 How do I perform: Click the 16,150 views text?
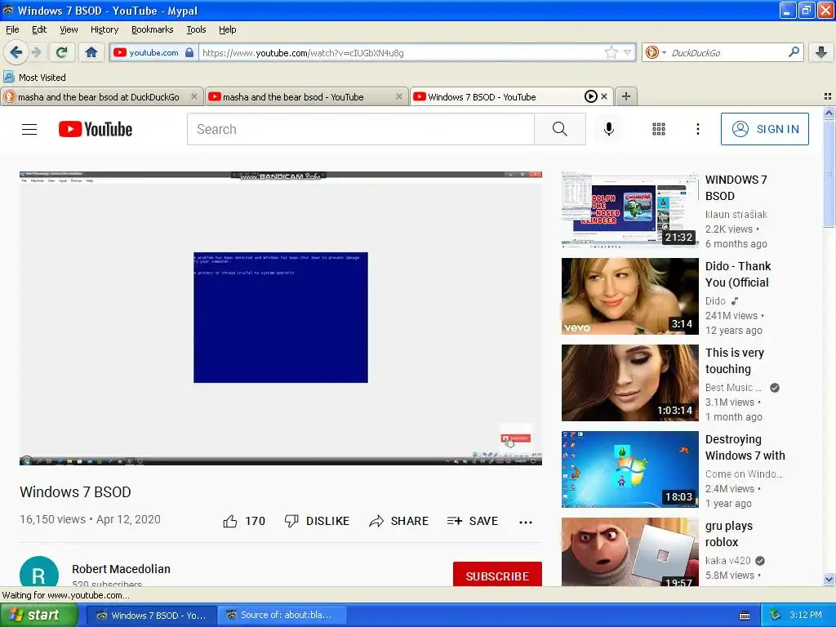click(x=52, y=519)
